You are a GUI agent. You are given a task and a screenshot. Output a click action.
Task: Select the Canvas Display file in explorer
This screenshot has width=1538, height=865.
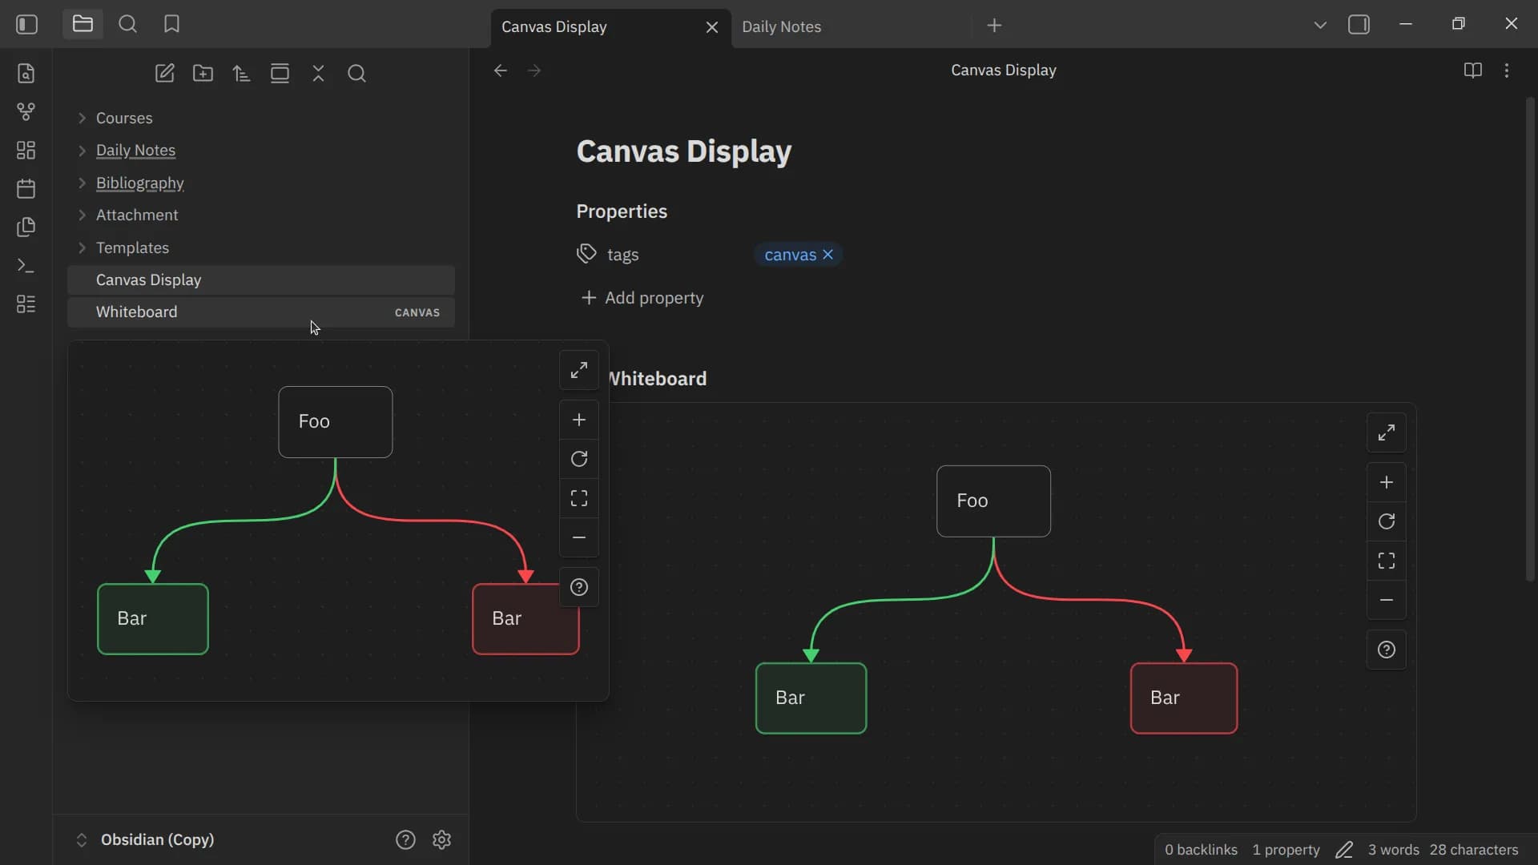(261, 280)
